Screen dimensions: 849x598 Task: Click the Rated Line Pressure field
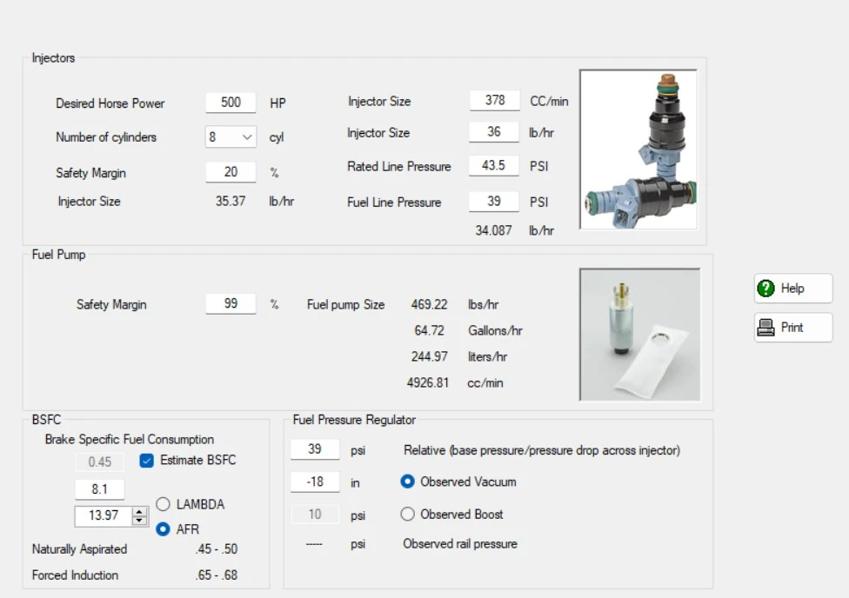click(x=494, y=165)
